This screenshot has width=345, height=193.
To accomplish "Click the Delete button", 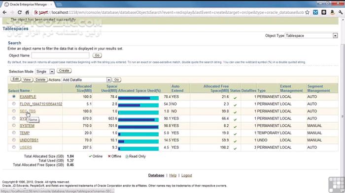I will pos(40,80).
